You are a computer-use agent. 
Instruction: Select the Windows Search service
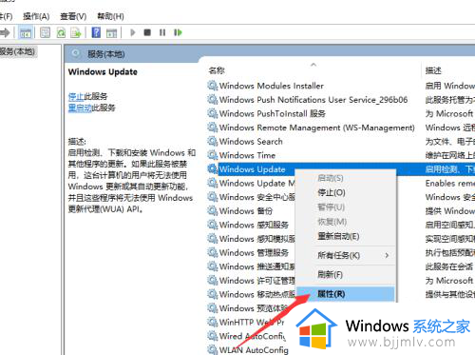251,142
